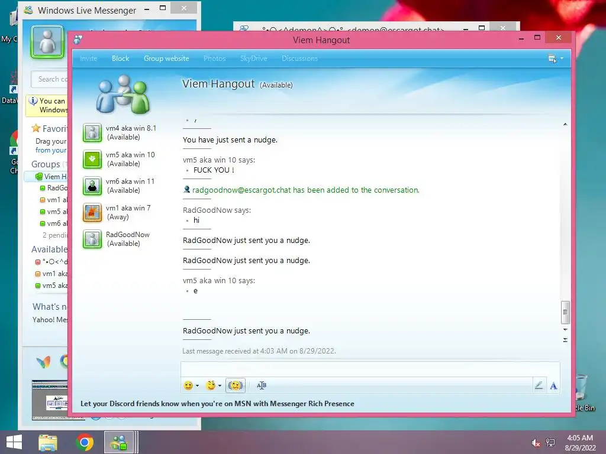Click the Discord Rich Presence banner link

(x=217, y=404)
